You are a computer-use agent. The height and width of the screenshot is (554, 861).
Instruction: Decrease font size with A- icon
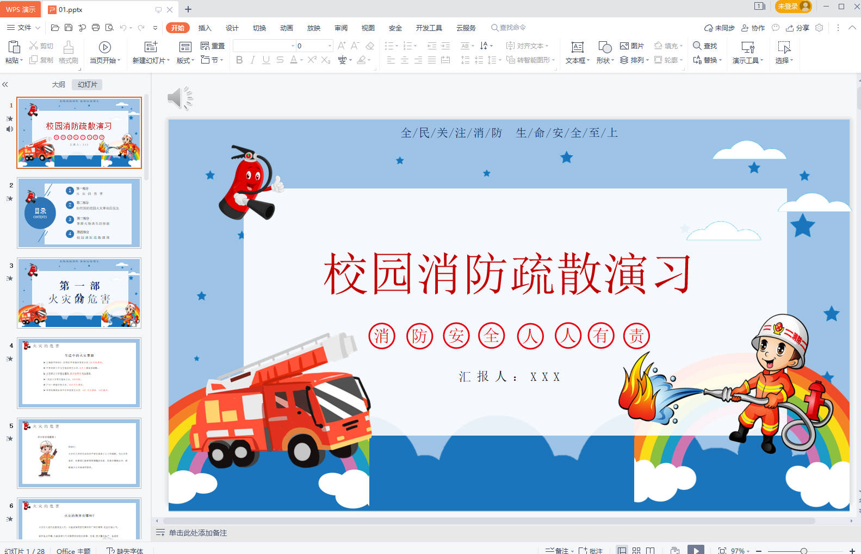(355, 46)
